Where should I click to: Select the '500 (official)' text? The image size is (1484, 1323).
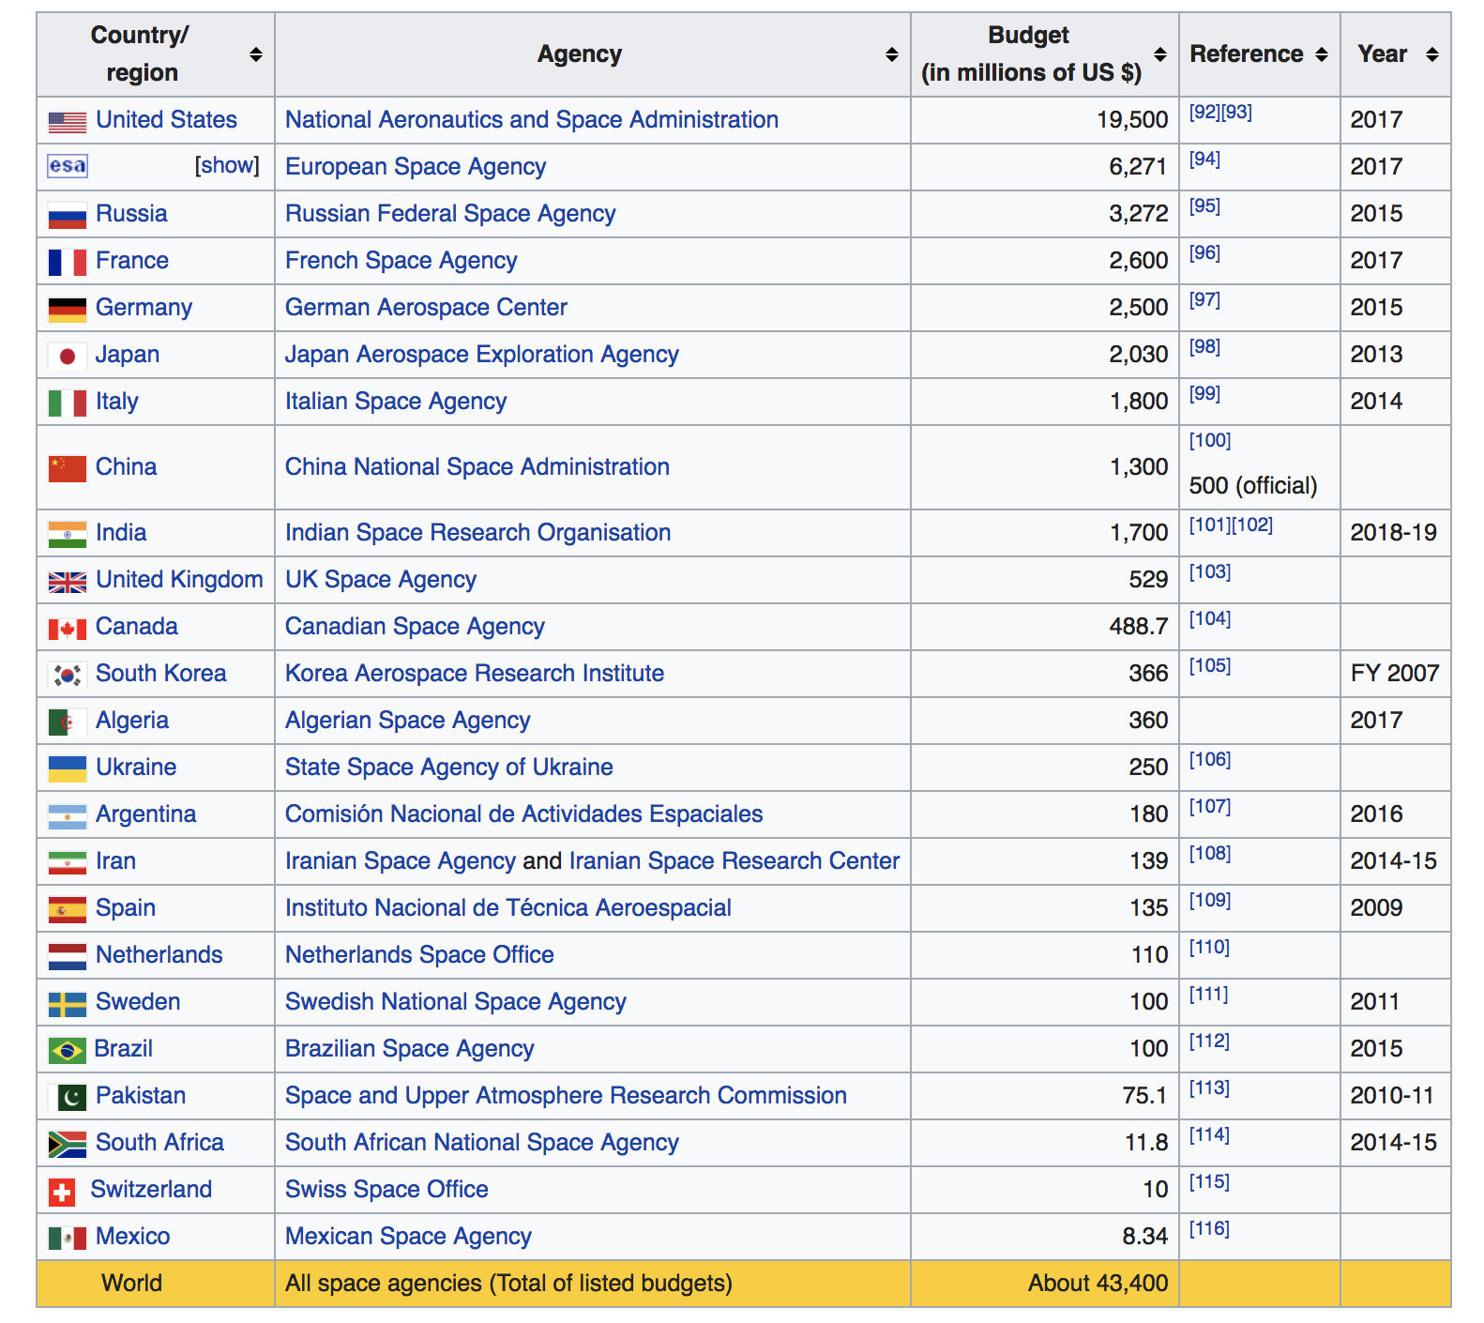tap(1253, 486)
